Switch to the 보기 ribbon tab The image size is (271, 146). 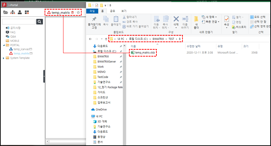click(124, 11)
